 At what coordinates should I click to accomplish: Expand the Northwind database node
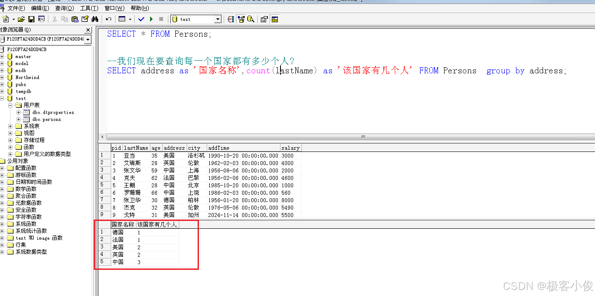(3, 77)
